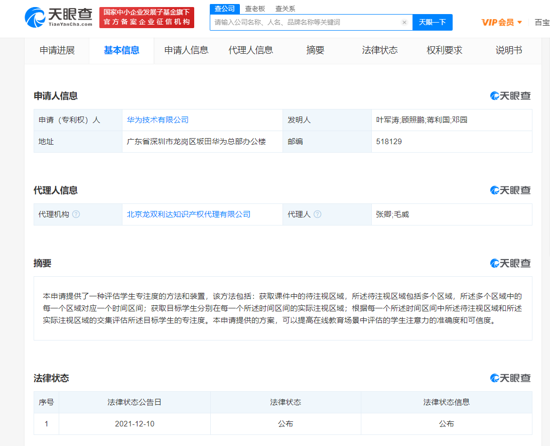This screenshot has width=550, height=446.
Task: Click the 邮编 label cell
Action: [x=327, y=142]
